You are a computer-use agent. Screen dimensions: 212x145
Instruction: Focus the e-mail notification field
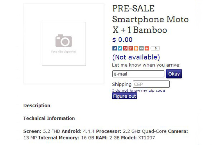tap(138, 74)
